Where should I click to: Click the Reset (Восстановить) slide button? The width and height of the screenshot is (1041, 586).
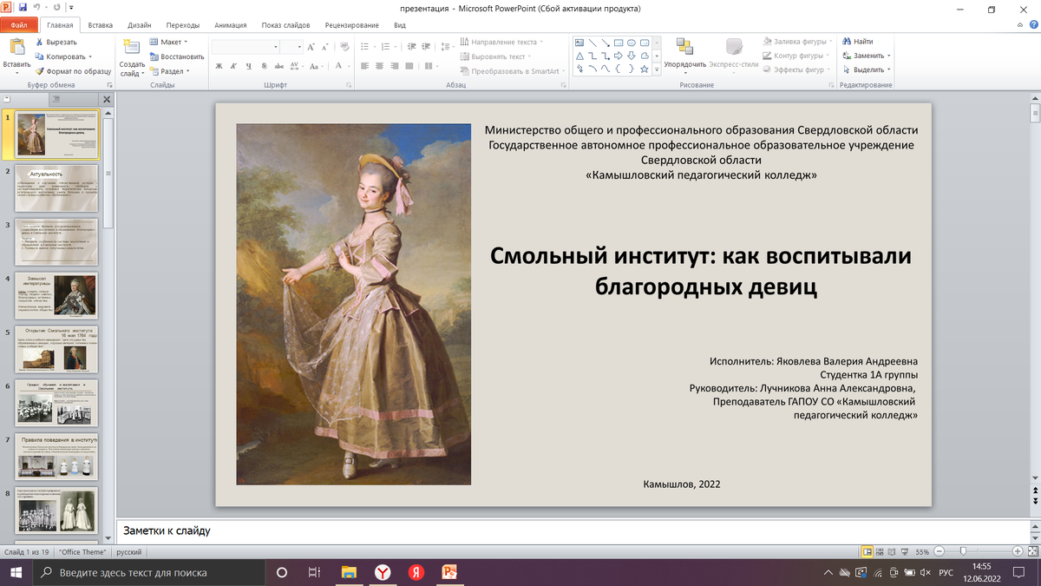pyautogui.click(x=177, y=56)
